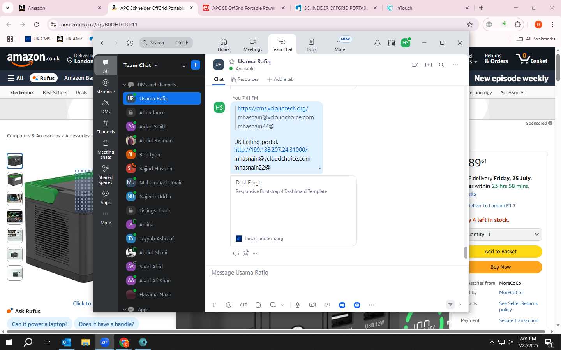The width and height of the screenshot is (561, 350).
Task: Open the HS profile avatar menu
Action: 406,43
